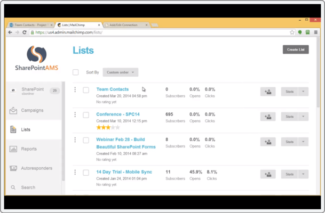Reload the MailChimp Lists page
This screenshot has height=213, width=325.
pyautogui.click(x=25, y=32)
